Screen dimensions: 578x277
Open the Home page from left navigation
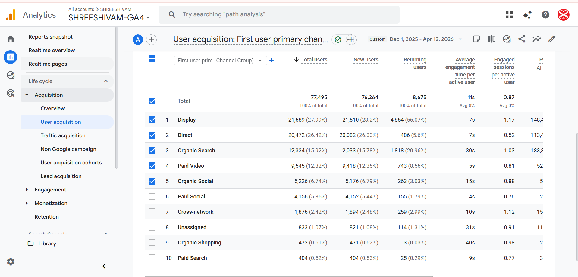click(x=10, y=39)
